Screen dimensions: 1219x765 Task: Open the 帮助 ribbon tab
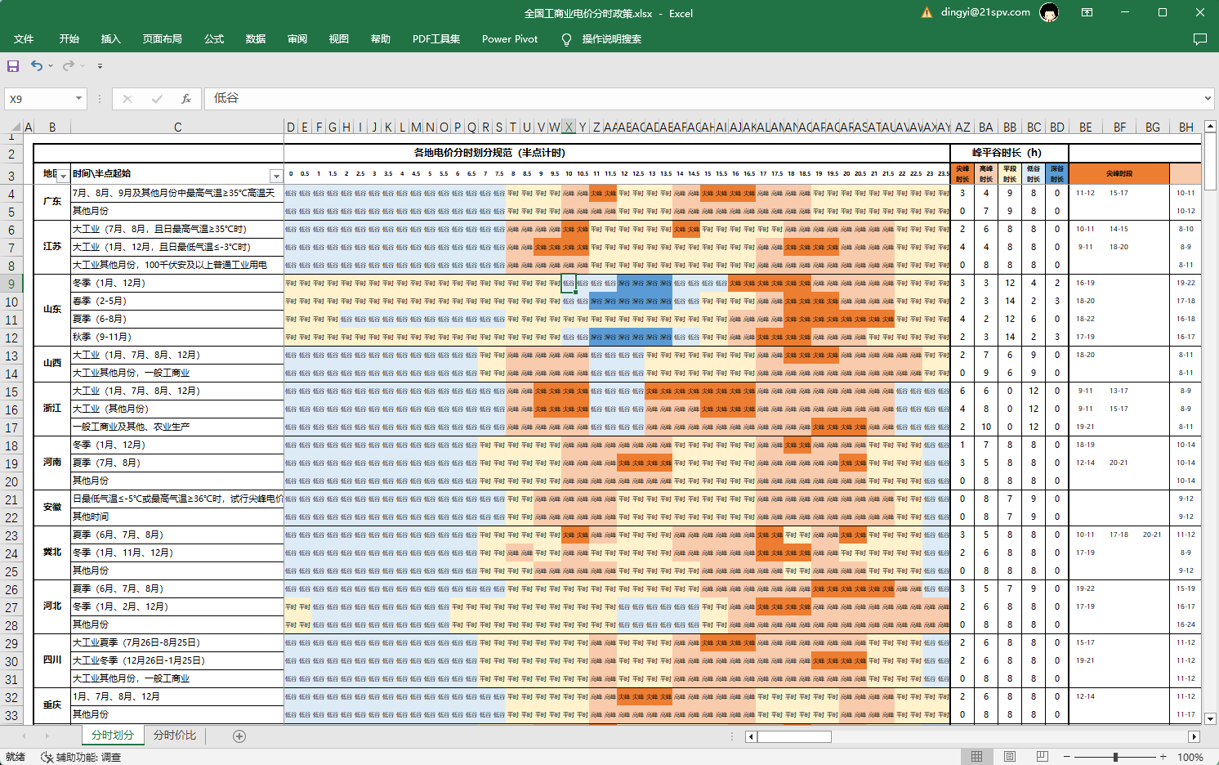381,39
